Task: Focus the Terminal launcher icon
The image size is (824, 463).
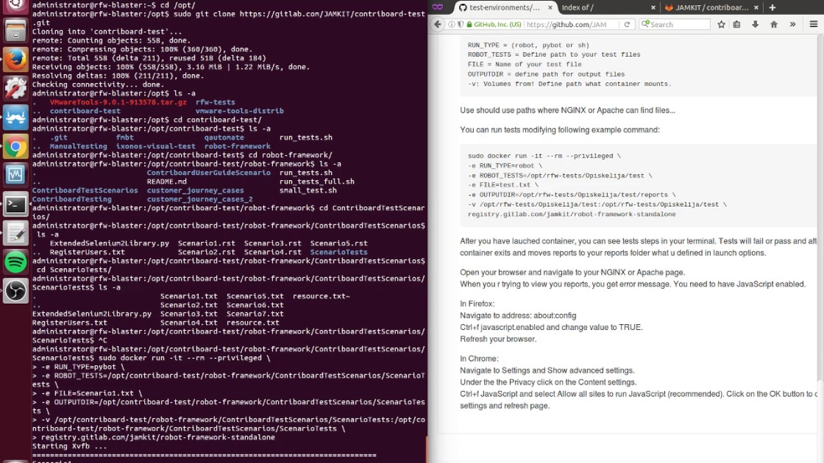Action: [15, 204]
